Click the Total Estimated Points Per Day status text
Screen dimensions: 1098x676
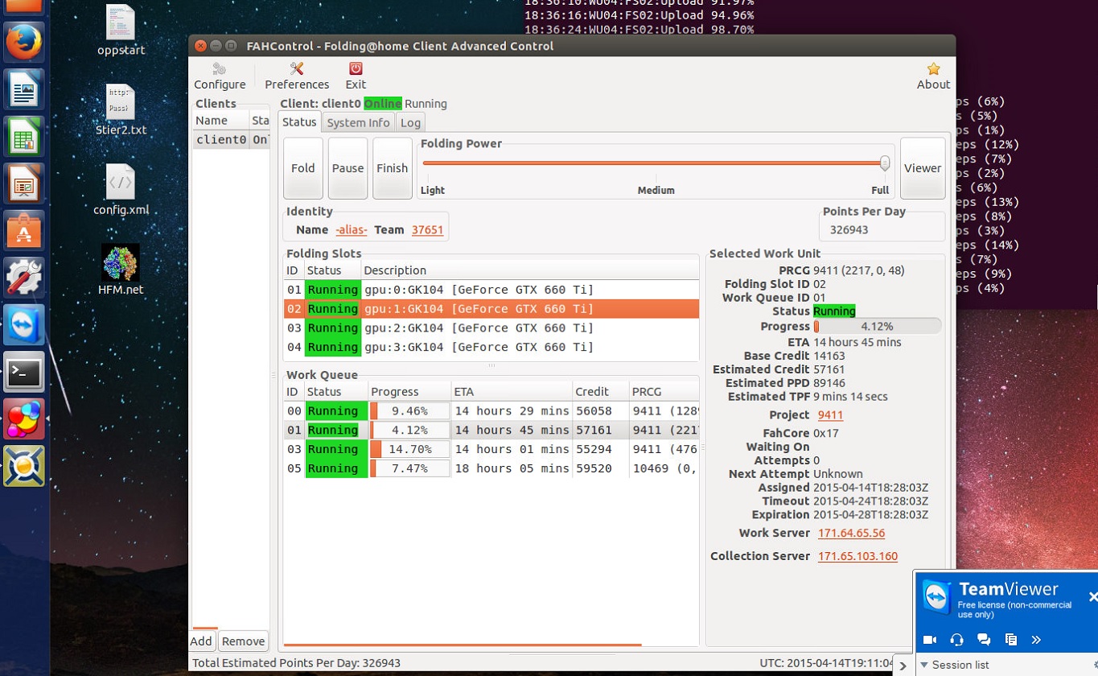pyautogui.click(x=296, y=663)
